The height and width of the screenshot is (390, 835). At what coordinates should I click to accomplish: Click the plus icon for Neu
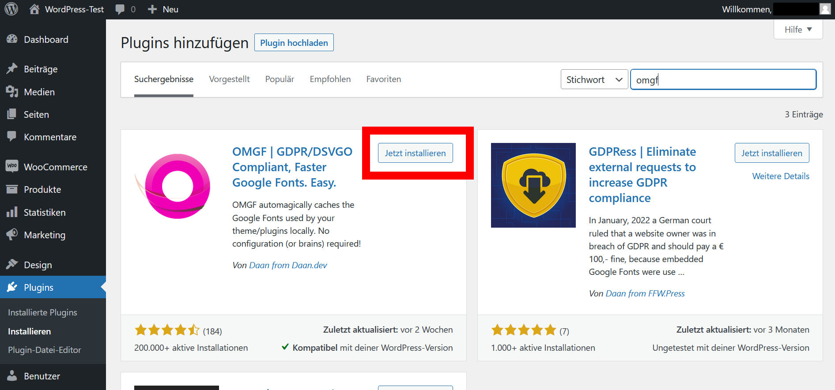tap(152, 9)
